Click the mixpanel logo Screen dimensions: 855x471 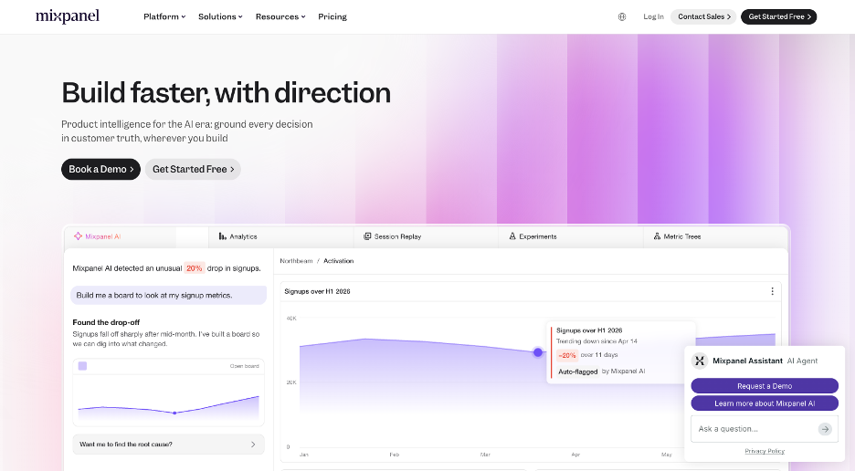[x=68, y=16]
